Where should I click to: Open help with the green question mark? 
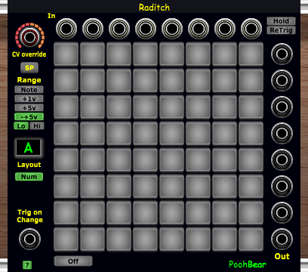(x=27, y=265)
